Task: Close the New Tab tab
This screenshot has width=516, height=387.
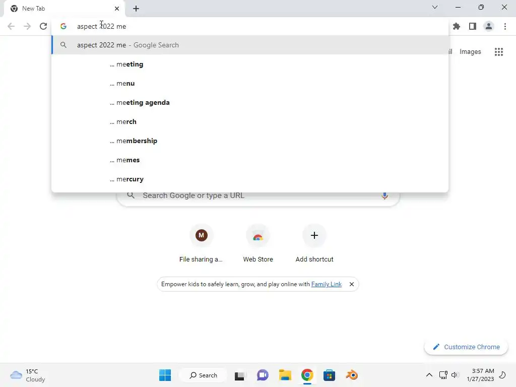Action: tap(117, 9)
